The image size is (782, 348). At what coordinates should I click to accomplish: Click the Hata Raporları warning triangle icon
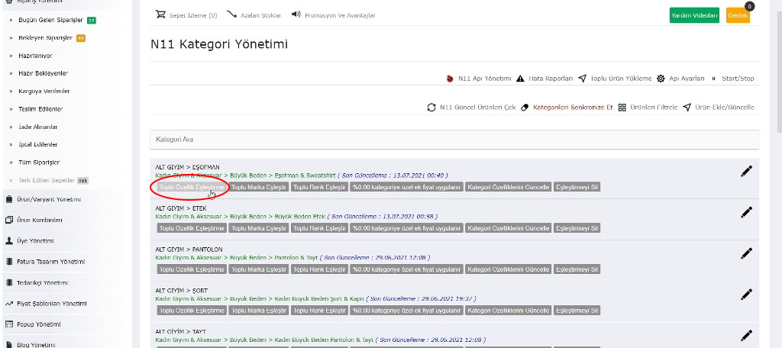point(520,79)
